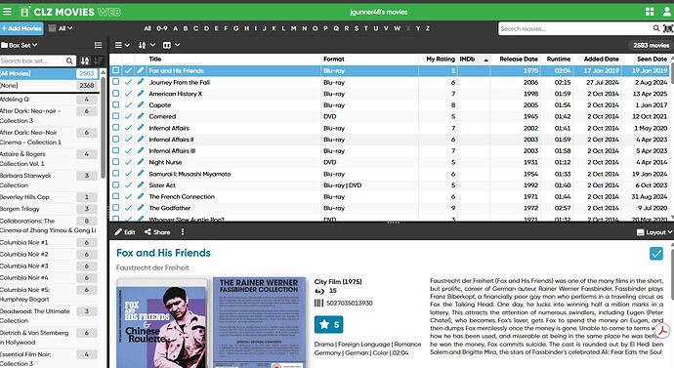Filter movies by 0-9
Image resolution: width=674 pixels, height=368 pixels.
pos(161,28)
